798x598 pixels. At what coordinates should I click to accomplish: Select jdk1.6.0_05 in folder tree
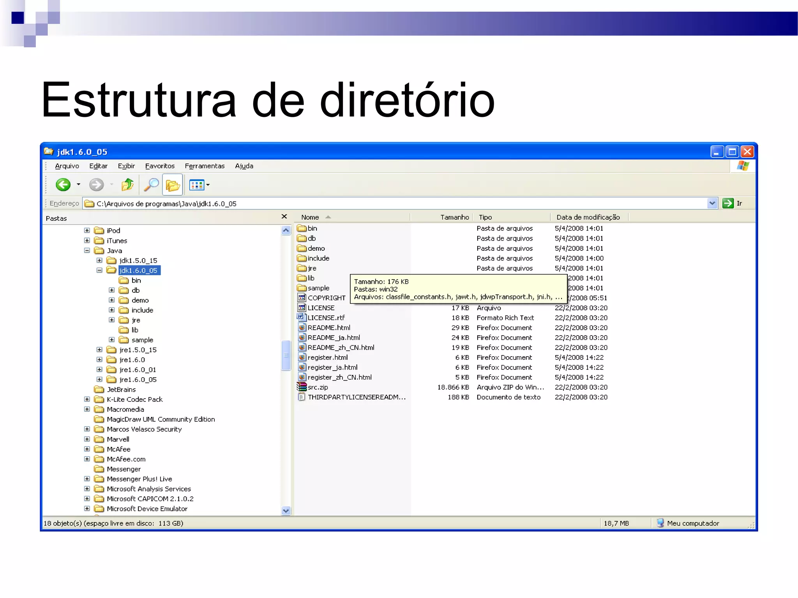click(x=139, y=270)
